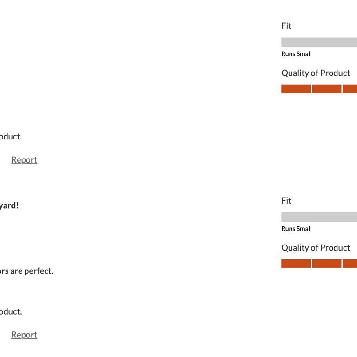Click the "Fit" heading in the lower review
Viewport: 357px width, 357px height.
tap(286, 201)
